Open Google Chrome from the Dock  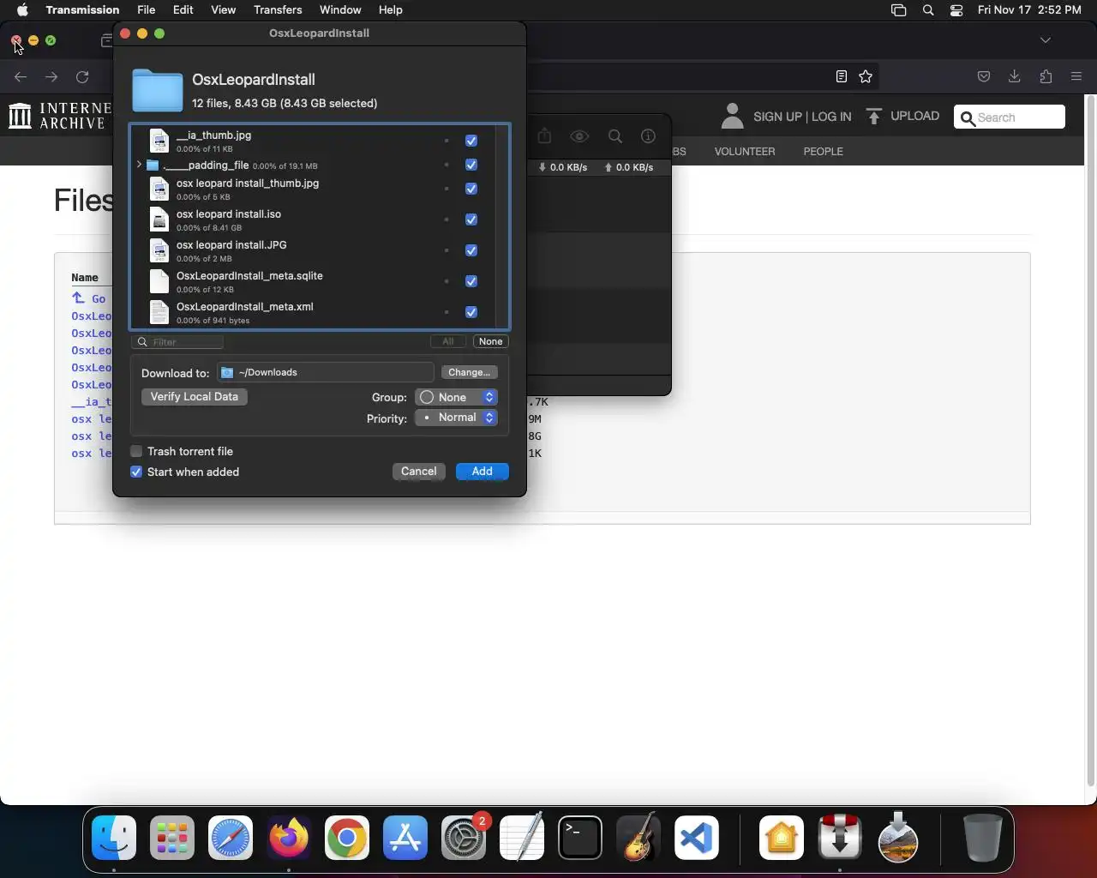pos(347,838)
